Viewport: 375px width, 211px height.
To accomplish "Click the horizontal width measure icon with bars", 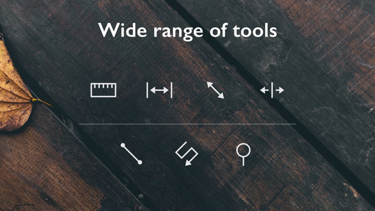I will pyautogui.click(x=159, y=90).
